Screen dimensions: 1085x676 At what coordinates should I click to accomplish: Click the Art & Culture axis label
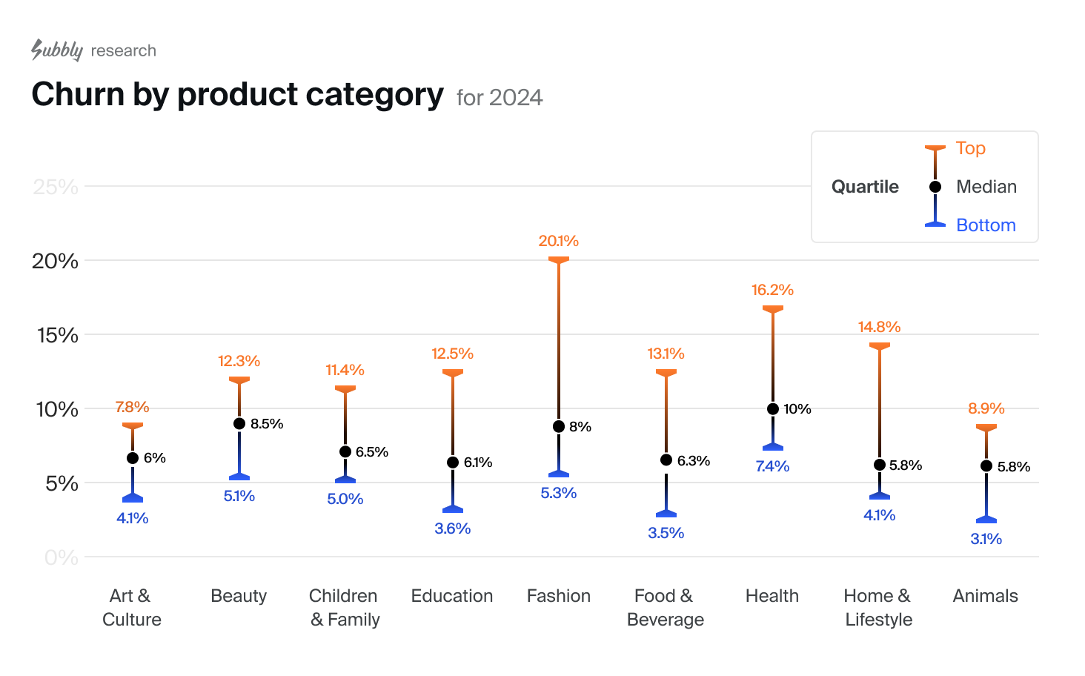coord(131,607)
